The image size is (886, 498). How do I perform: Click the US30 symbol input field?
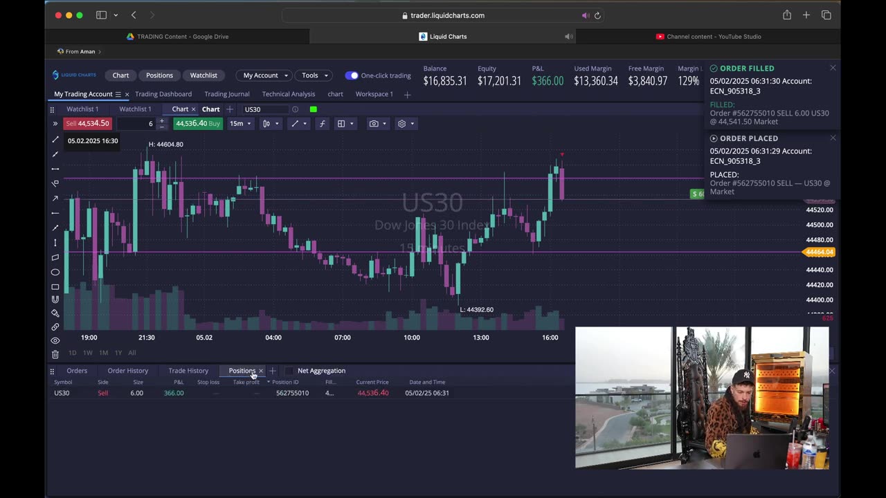tap(264, 109)
